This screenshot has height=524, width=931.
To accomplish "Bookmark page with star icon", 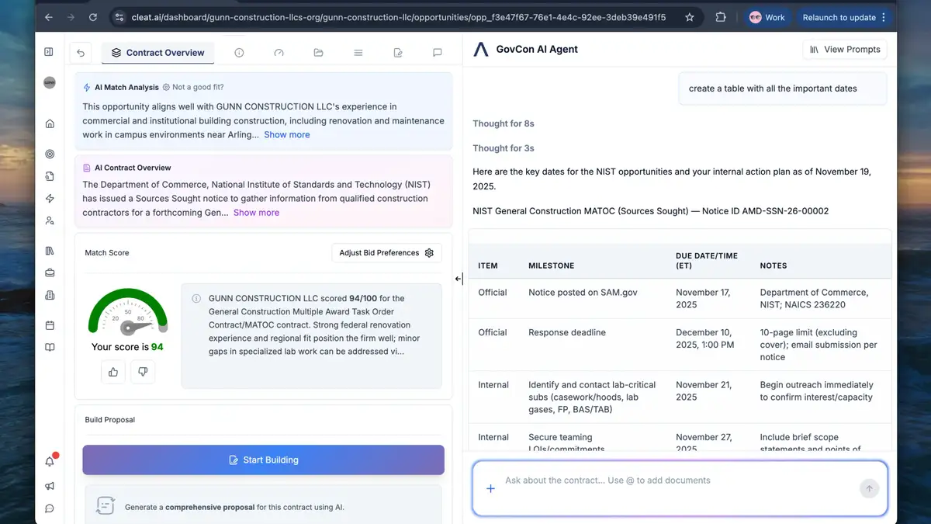I will click(x=689, y=17).
